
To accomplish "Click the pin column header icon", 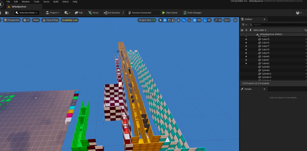I will coord(250,30).
